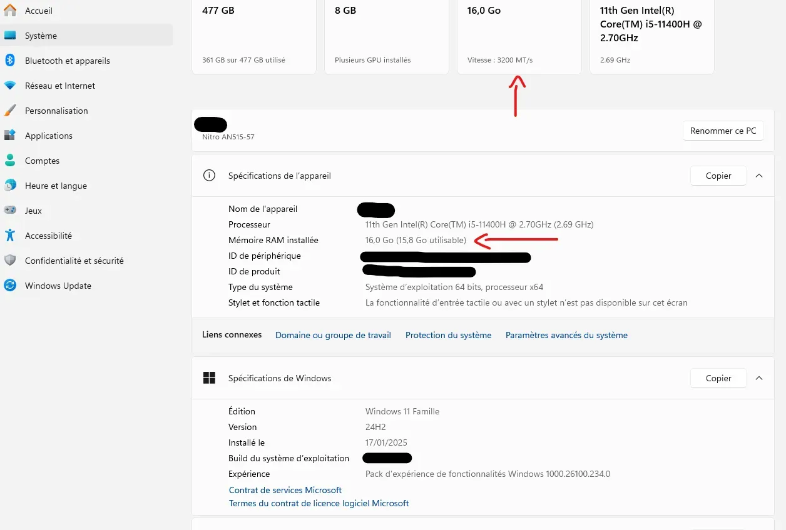
Task: Click the Liens connexes label
Action: pyautogui.click(x=232, y=334)
